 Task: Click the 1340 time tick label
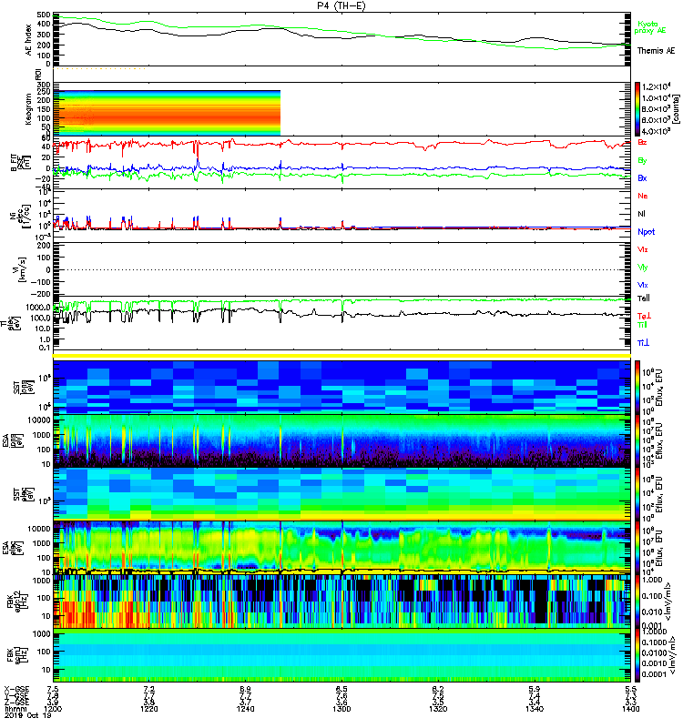(535, 709)
